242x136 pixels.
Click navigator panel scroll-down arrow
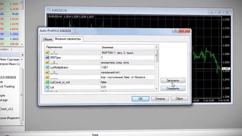[x=22, y=124]
